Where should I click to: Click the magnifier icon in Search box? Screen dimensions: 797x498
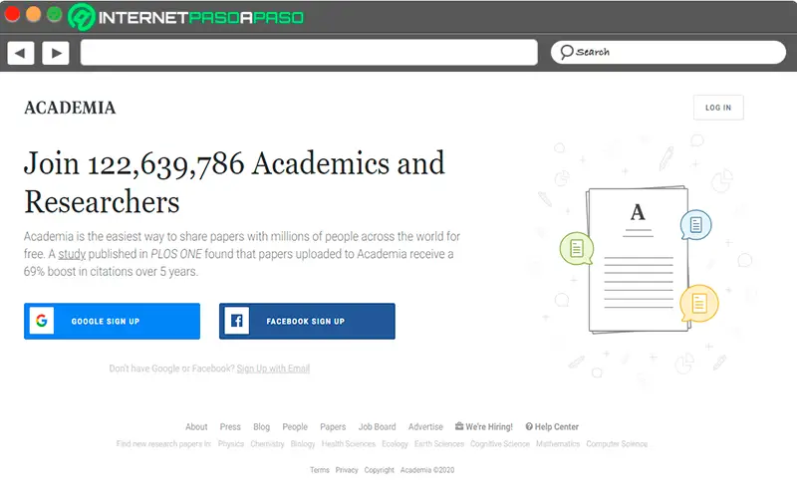click(x=566, y=52)
